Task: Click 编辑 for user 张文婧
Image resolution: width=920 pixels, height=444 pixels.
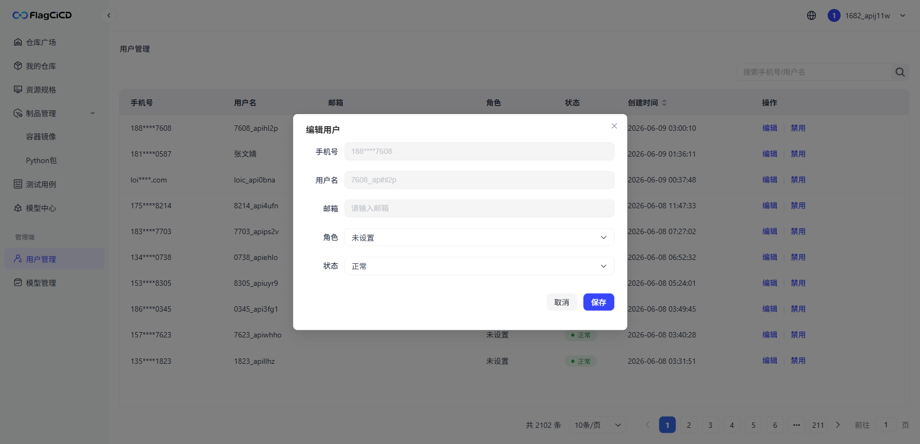Action: pyautogui.click(x=770, y=154)
